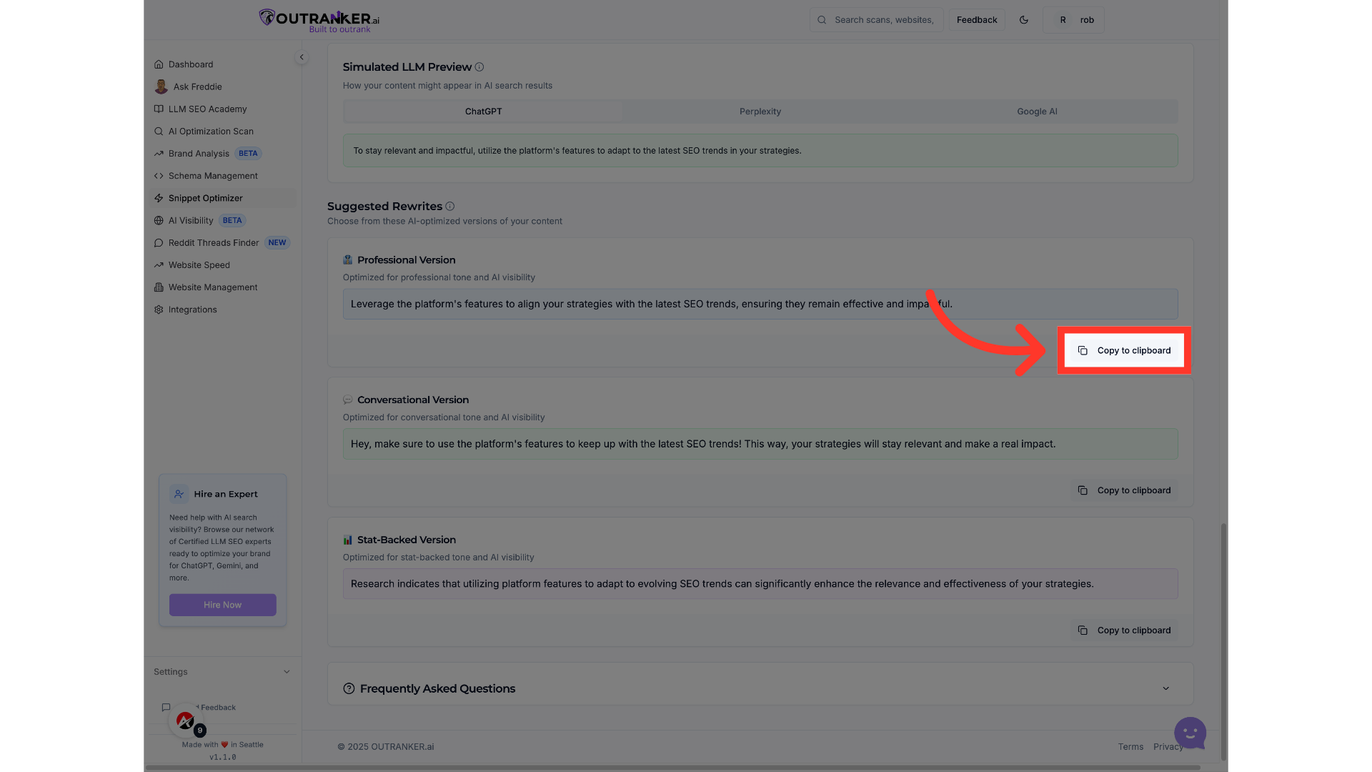Collapse the sidebar with the chevron toggle
The height and width of the screenshot is (772, 1372).
click(302, 56)
